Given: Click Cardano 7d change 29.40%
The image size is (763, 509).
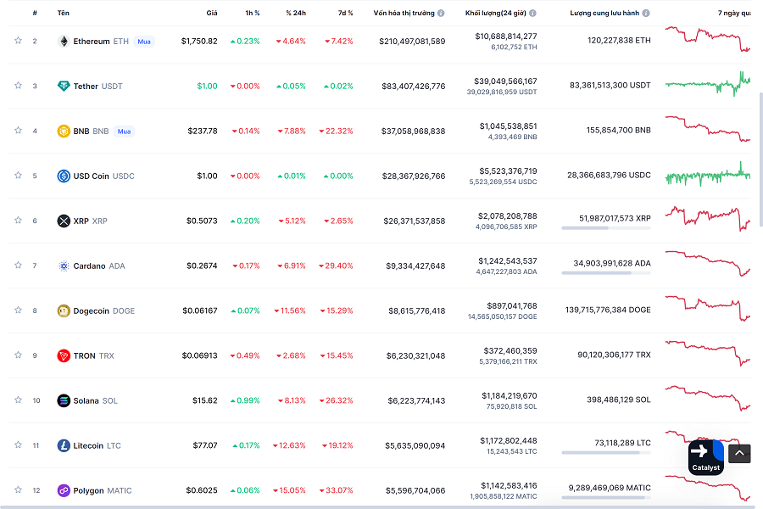Looking at the screenshot, I should point(336,266).
